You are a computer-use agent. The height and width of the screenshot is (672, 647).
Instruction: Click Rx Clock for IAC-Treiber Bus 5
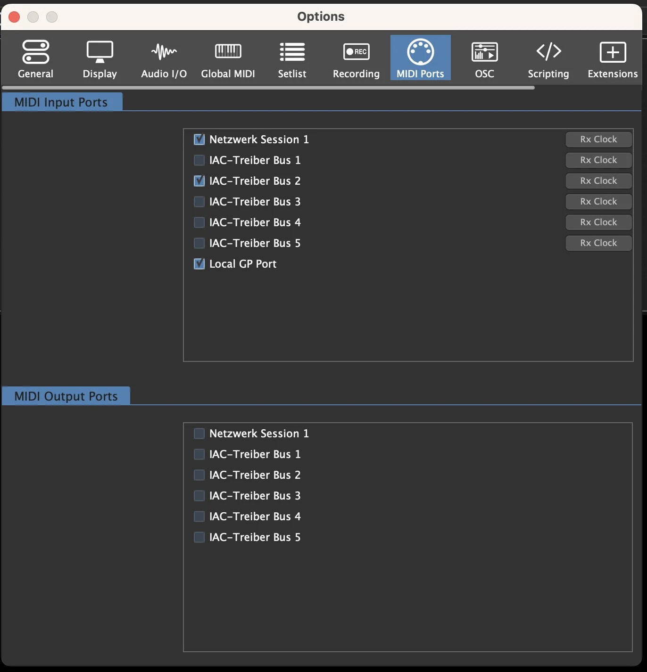[598, 243]
